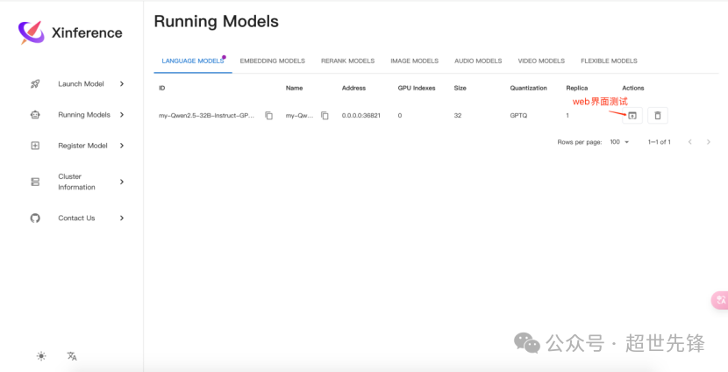Switch to Image Models tab
728x372 pixels.
[415, 61]
